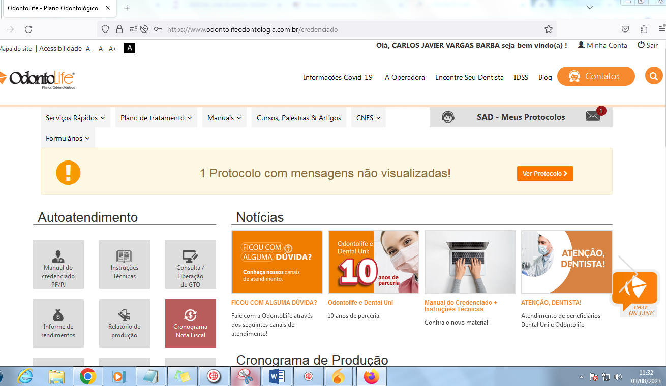Image resolution: width=666 pixels, height=386 pixels.
Task: Open the Blog menu item
Action: click(545, 77)
